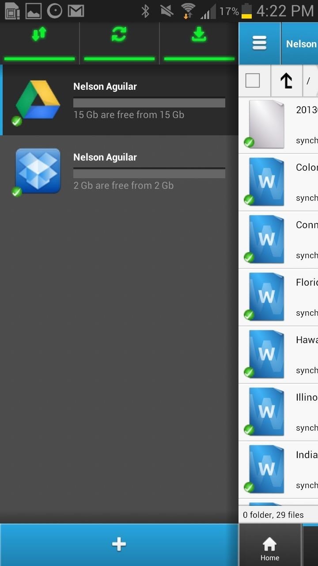Click '15 Gb are free from 15 Gb' text

click(x=129, y=115)
